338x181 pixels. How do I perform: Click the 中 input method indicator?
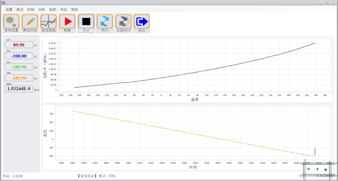[309, 169]
